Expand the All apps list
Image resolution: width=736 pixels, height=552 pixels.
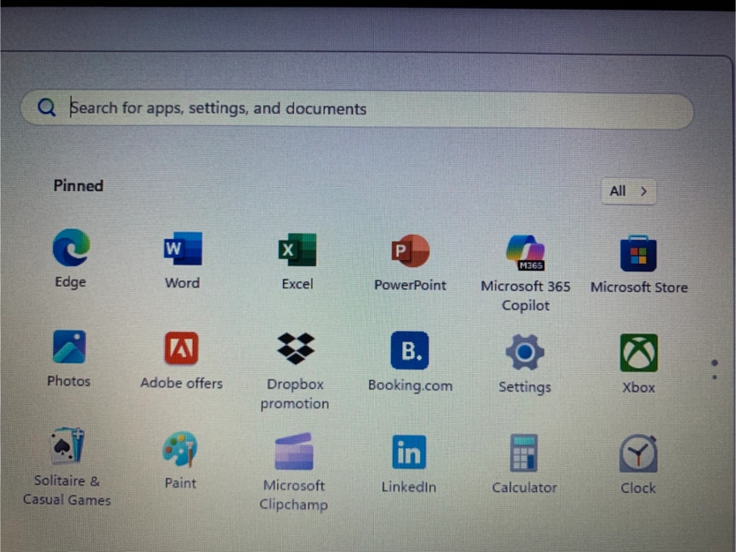click(629, 191)
